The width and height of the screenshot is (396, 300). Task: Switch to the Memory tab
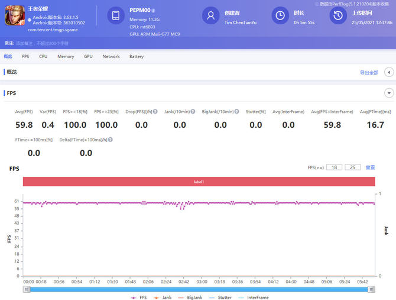click(x=66, y=57)
